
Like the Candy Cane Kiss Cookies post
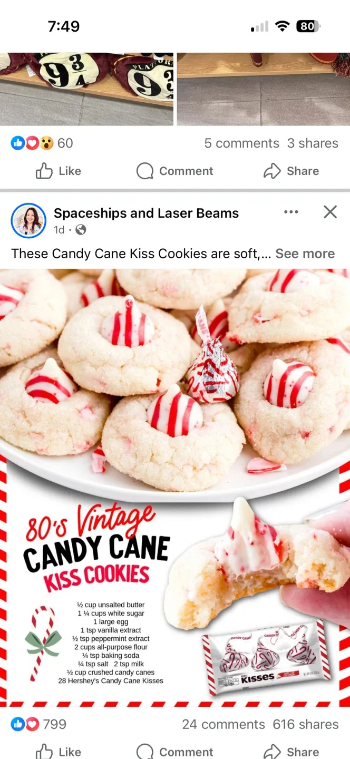pyautogui.click(x=58, y=751)
